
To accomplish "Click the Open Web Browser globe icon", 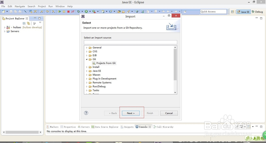I will pos(137,11).
